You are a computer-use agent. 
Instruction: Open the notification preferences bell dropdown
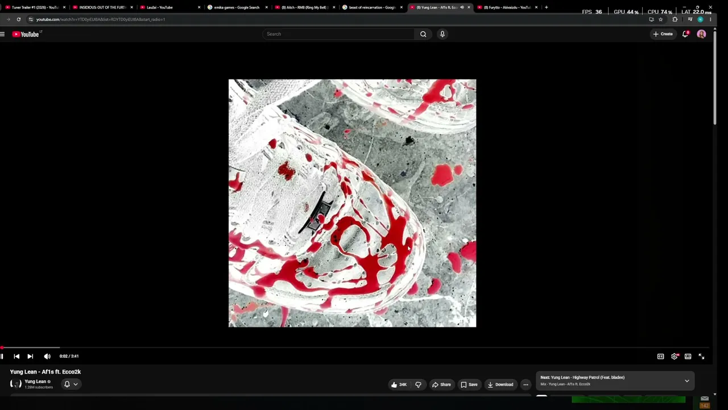click(71, 384)
